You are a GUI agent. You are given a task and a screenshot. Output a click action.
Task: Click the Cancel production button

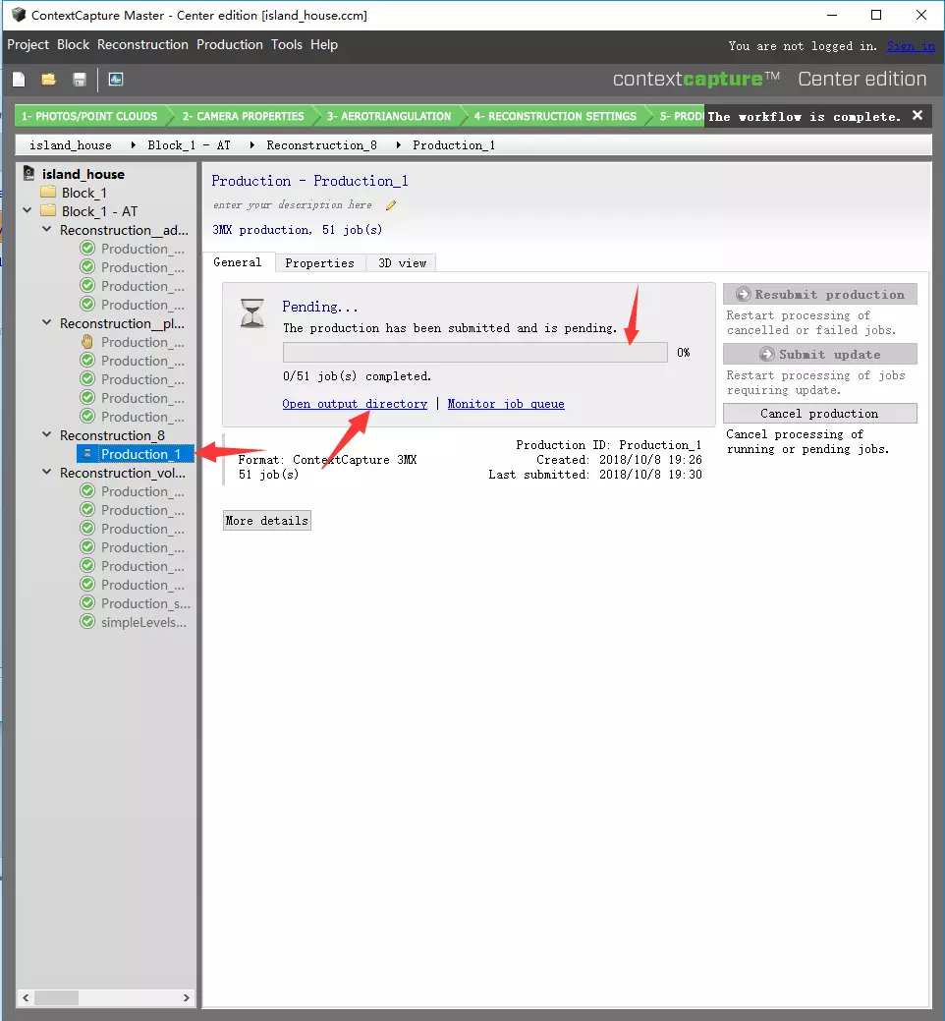click(x=820, y=414)
